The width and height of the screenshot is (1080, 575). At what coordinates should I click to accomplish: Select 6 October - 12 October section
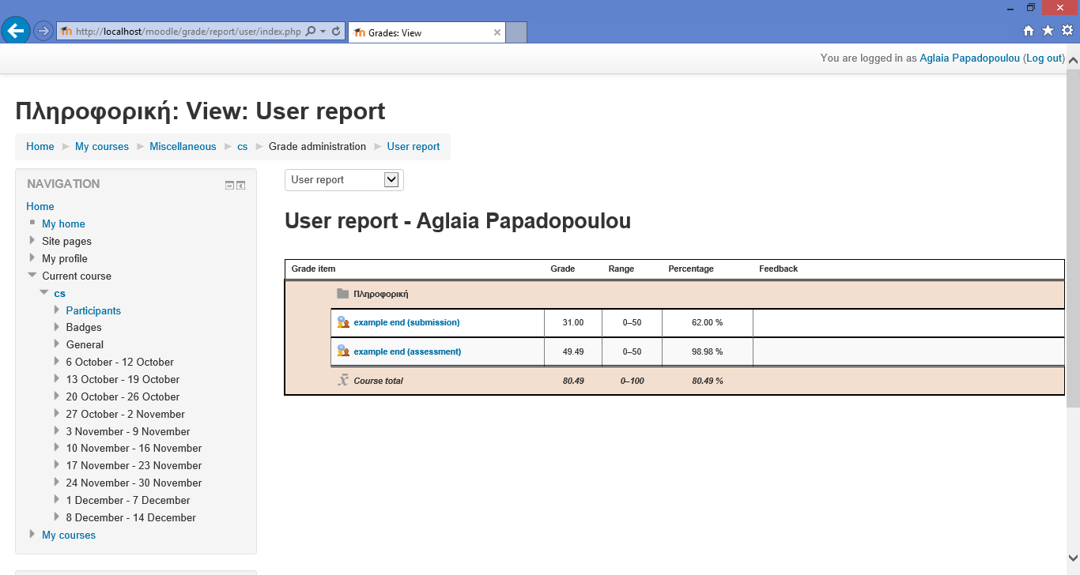coord(120,362)
